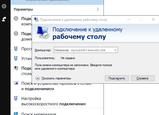Minimize the Remote Desktop Connection window
This screenshot has height=115, width=159.
[x=129, y=19]
